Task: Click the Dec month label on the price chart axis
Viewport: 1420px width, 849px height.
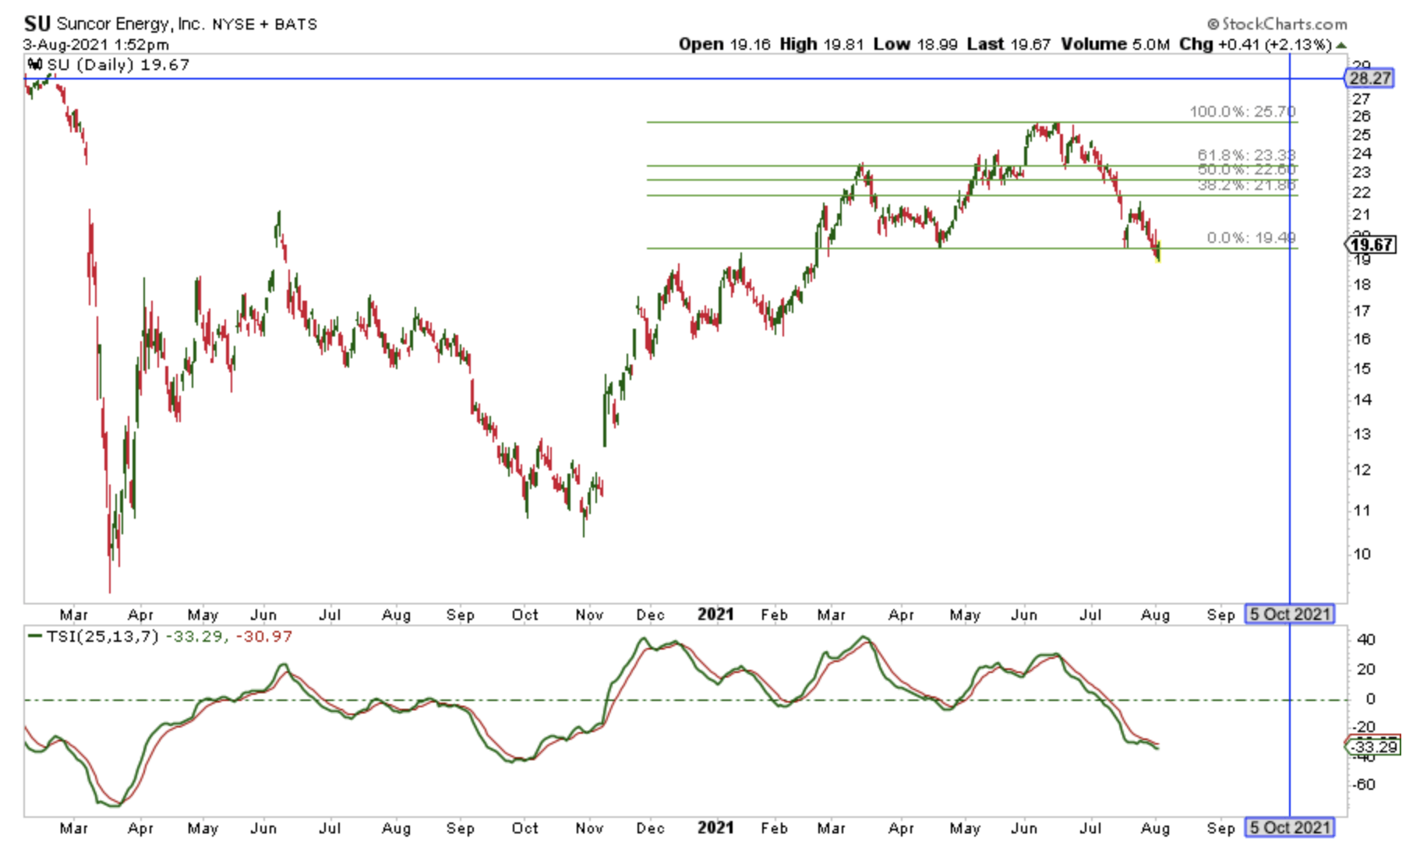Action: tap(652, 615)
